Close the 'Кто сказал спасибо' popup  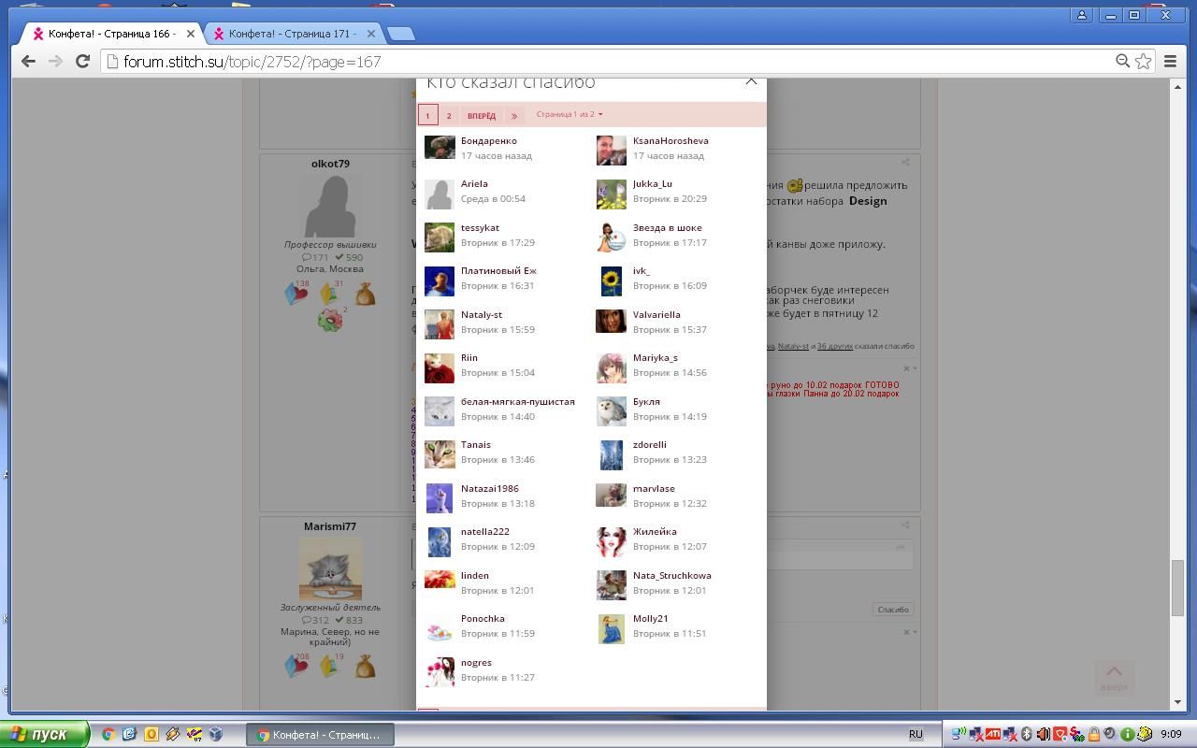[751, 81]
